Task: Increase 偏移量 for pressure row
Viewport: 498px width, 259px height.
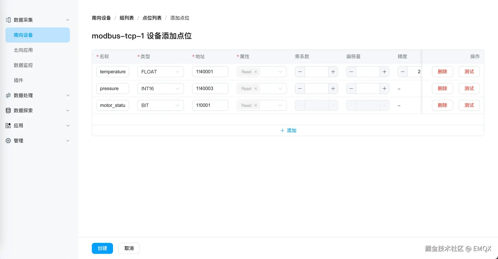Action: (384, 89)
